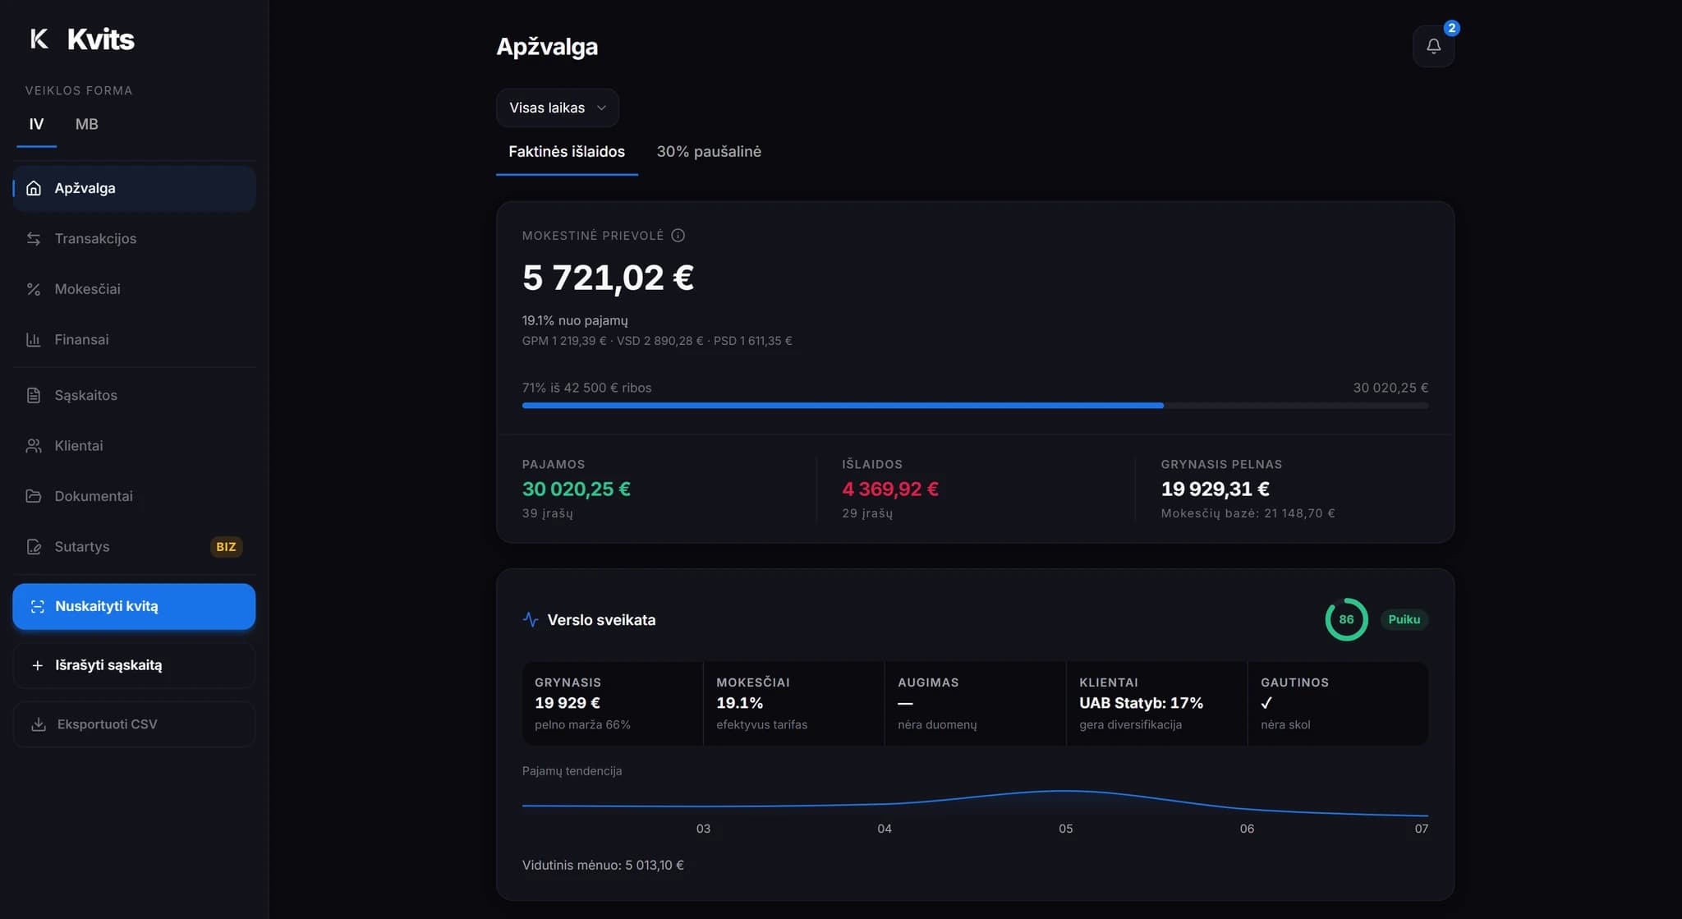The image size is (1682, 919).
Task: Click the Apžvalga page heading
Action: click(x=547, y=47)
